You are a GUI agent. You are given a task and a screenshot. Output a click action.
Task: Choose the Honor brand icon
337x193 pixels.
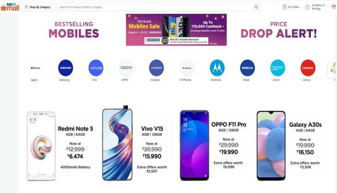[278, 68]
